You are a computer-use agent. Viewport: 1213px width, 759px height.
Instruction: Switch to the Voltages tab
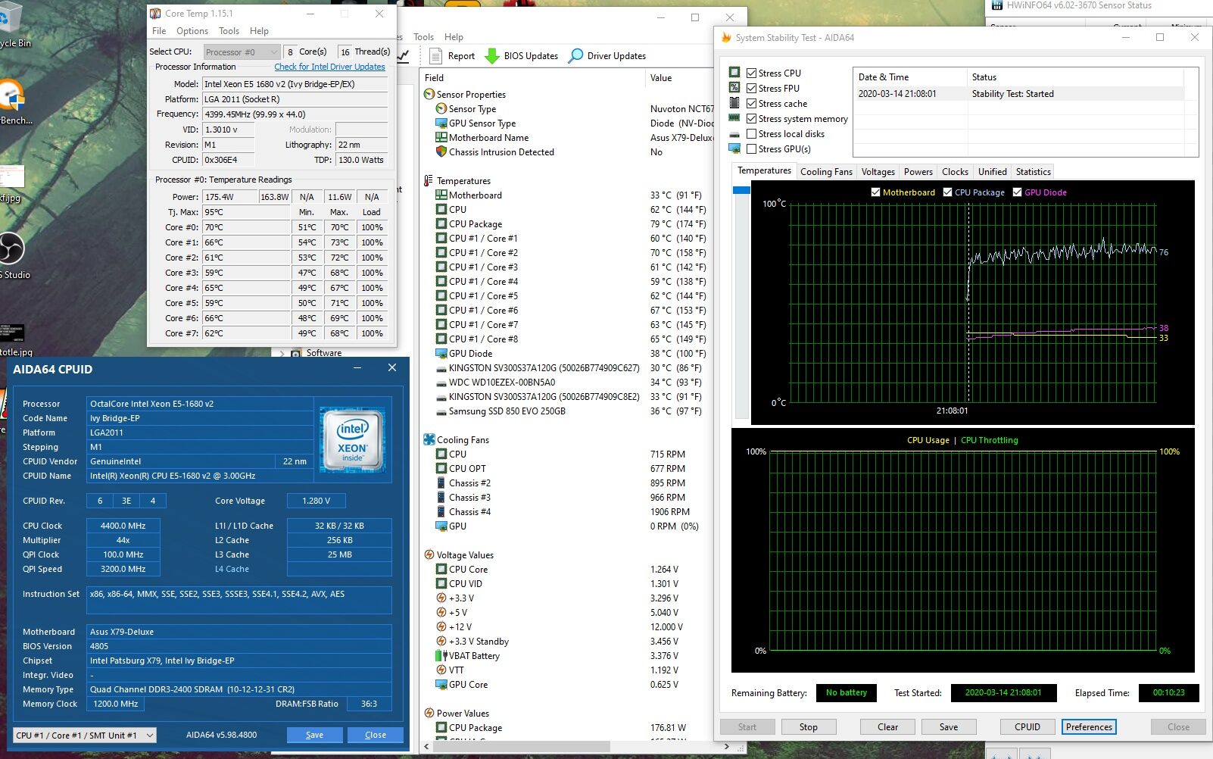[x=878, y=172]
